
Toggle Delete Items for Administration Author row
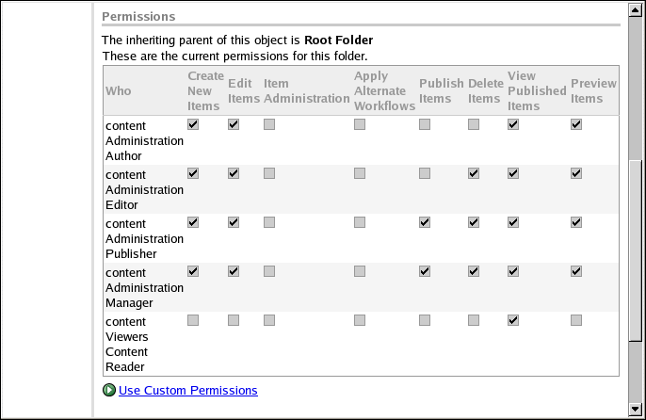click(474, 124)
